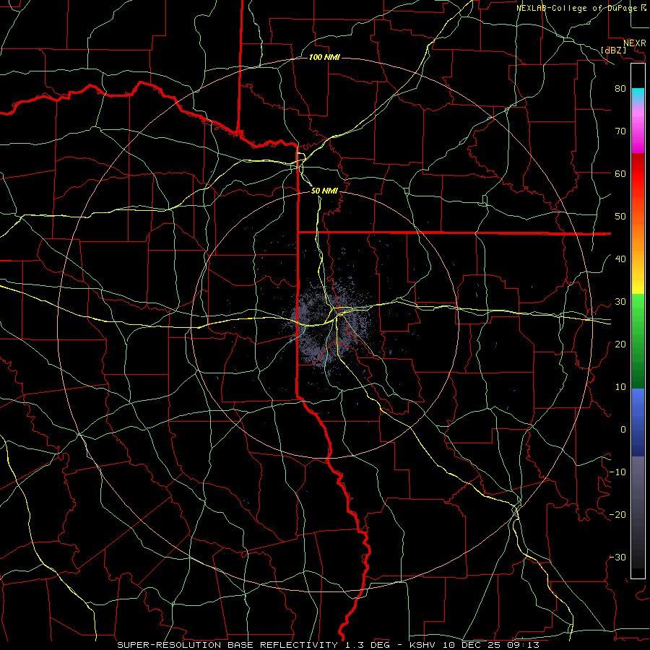Click the 80 dBZ scale label

(620, 88)
